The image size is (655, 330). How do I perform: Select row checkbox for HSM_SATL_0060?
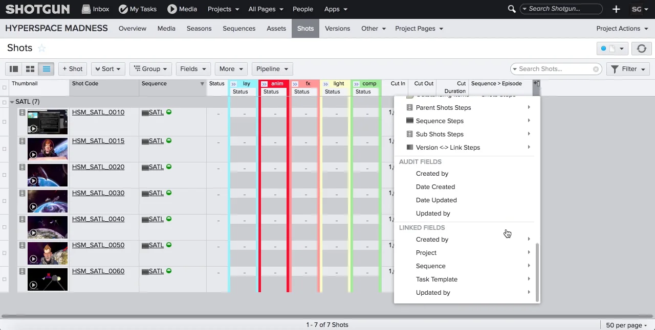tap(5, 279)
